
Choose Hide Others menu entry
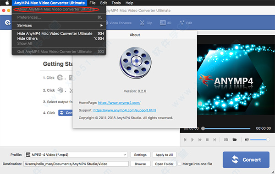[x=59, y=38]
